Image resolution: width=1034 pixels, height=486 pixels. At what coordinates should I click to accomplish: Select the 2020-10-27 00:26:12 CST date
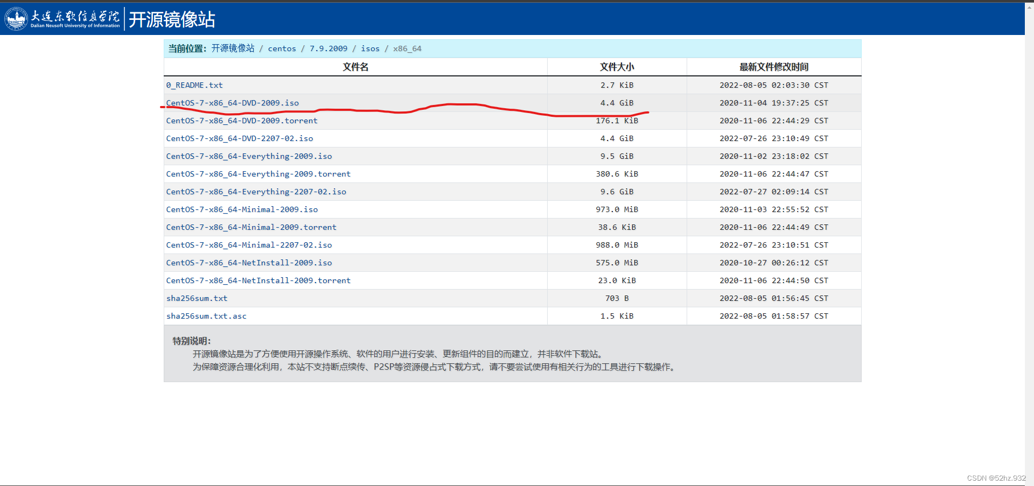tap(774, 263)
